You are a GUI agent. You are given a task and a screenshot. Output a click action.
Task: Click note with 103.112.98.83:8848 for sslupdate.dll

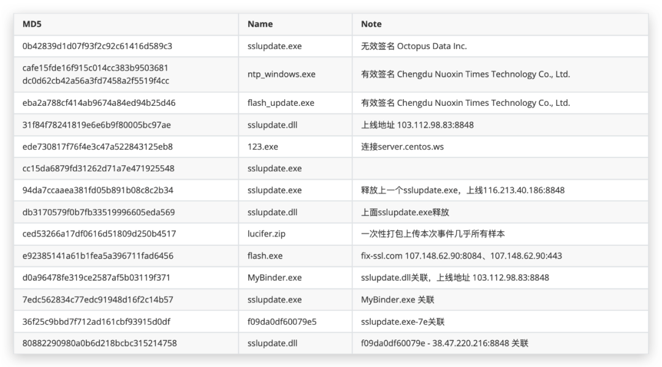[417, 125]
